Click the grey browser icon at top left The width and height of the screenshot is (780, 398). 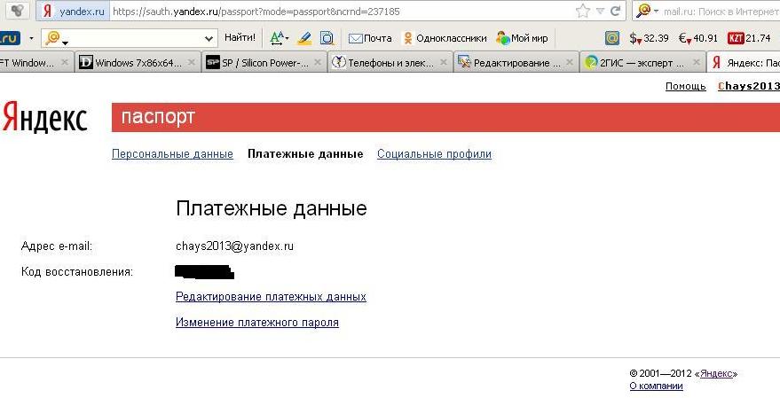[17, 11]
